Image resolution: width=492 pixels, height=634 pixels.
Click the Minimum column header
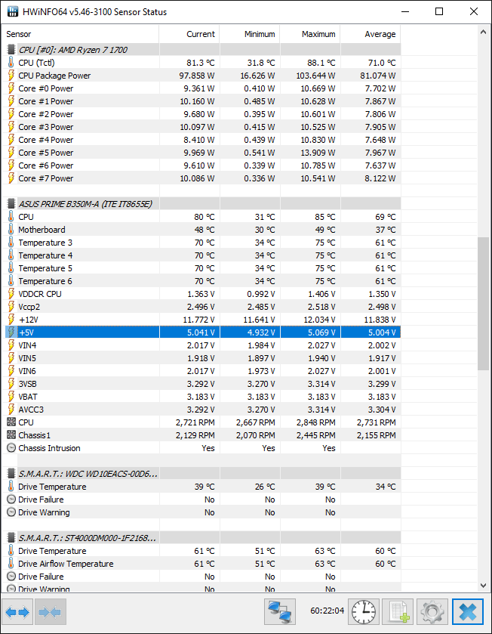pos(250,34)
